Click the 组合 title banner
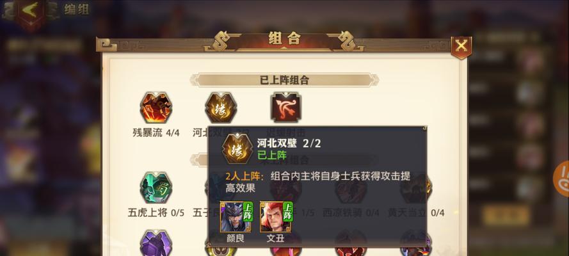Image resolution: width=569 pixels, height=256 pixels. point(284,39)
